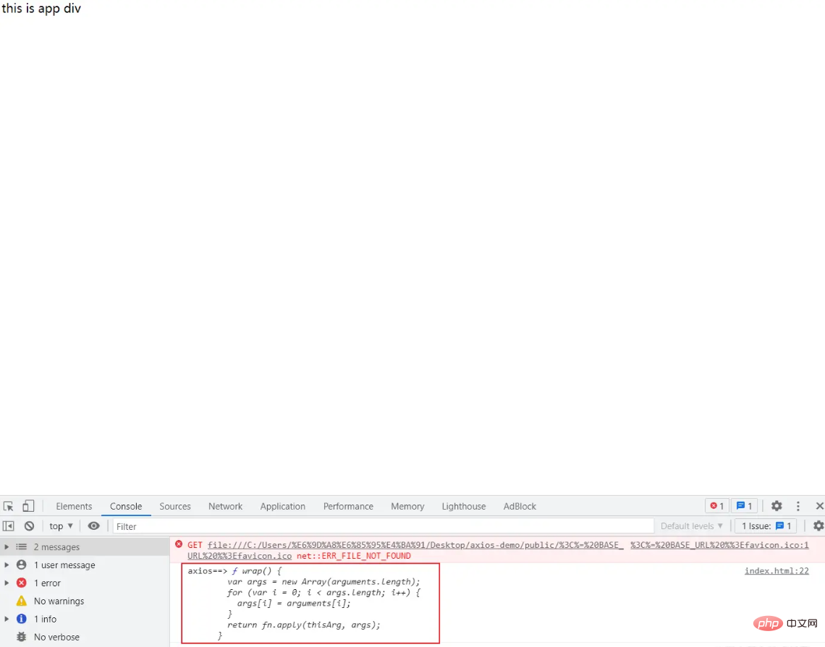Open the DevTools three-dot more options menu
The width and height of the screenshot is (825, 647).
(x=798, y=506)
